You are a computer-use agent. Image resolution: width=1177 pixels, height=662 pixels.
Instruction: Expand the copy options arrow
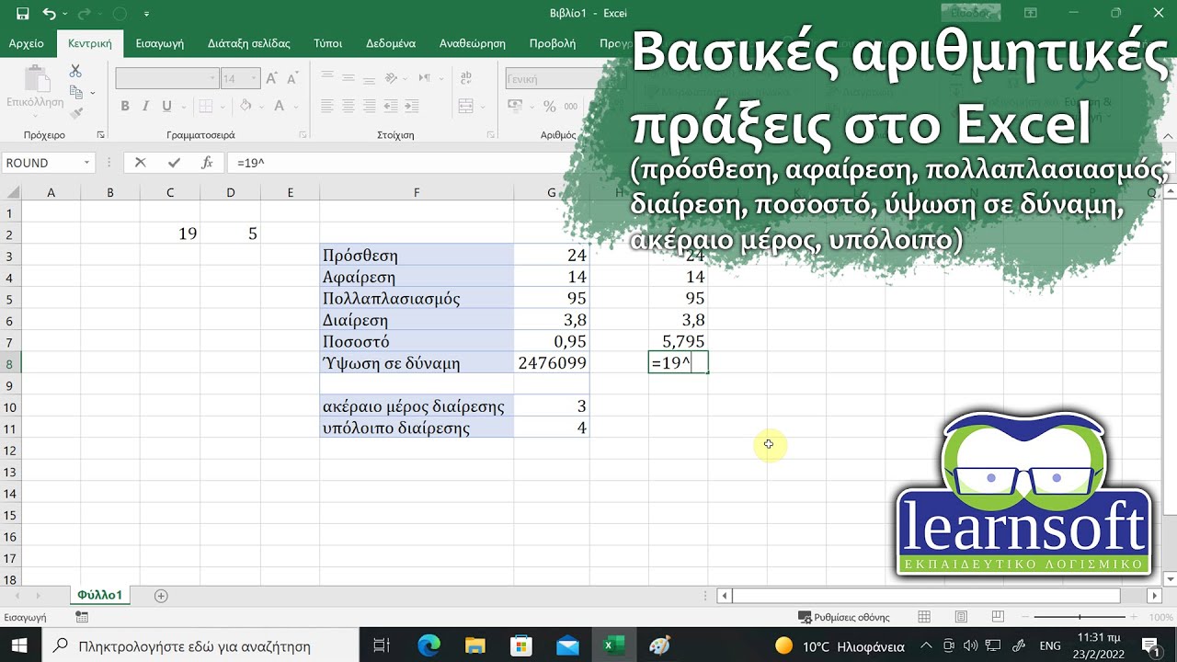[x=92, y=93]
